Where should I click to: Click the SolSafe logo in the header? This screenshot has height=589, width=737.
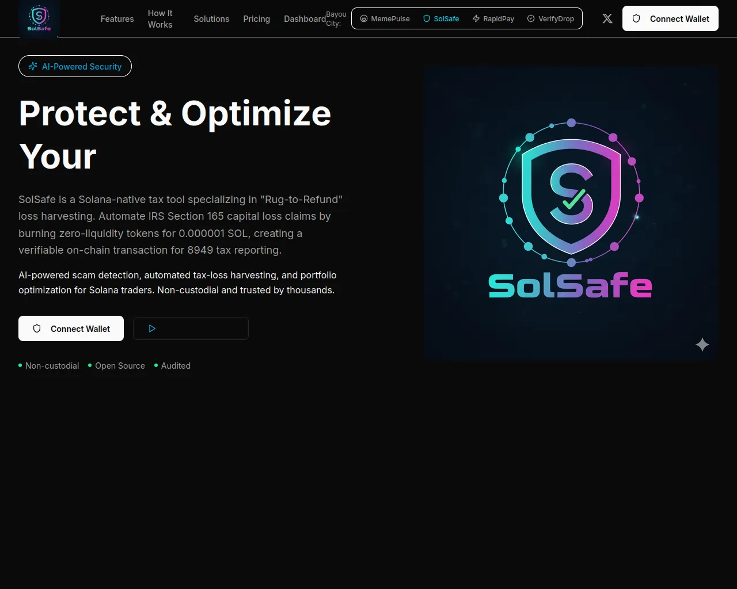click(39, 18)
